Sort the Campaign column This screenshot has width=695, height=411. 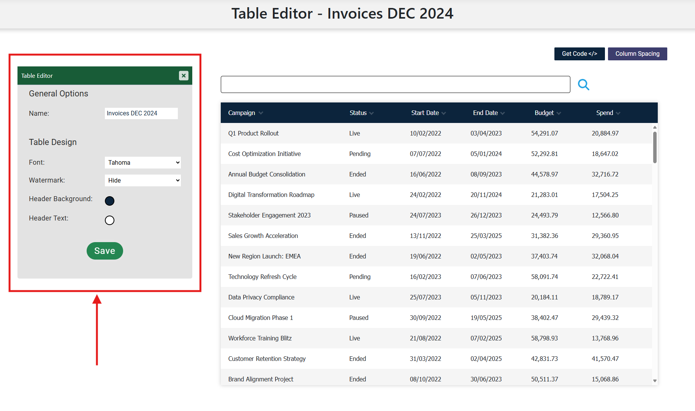(x=261, y=113)
